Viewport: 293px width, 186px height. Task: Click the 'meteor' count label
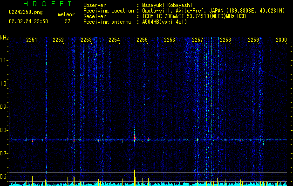coord(66,14)
